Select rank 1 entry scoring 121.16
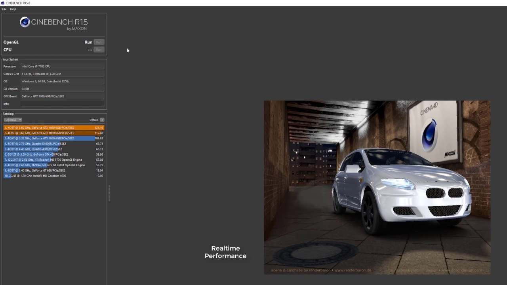Screen dimensions: 507x285 pos(54,128)
